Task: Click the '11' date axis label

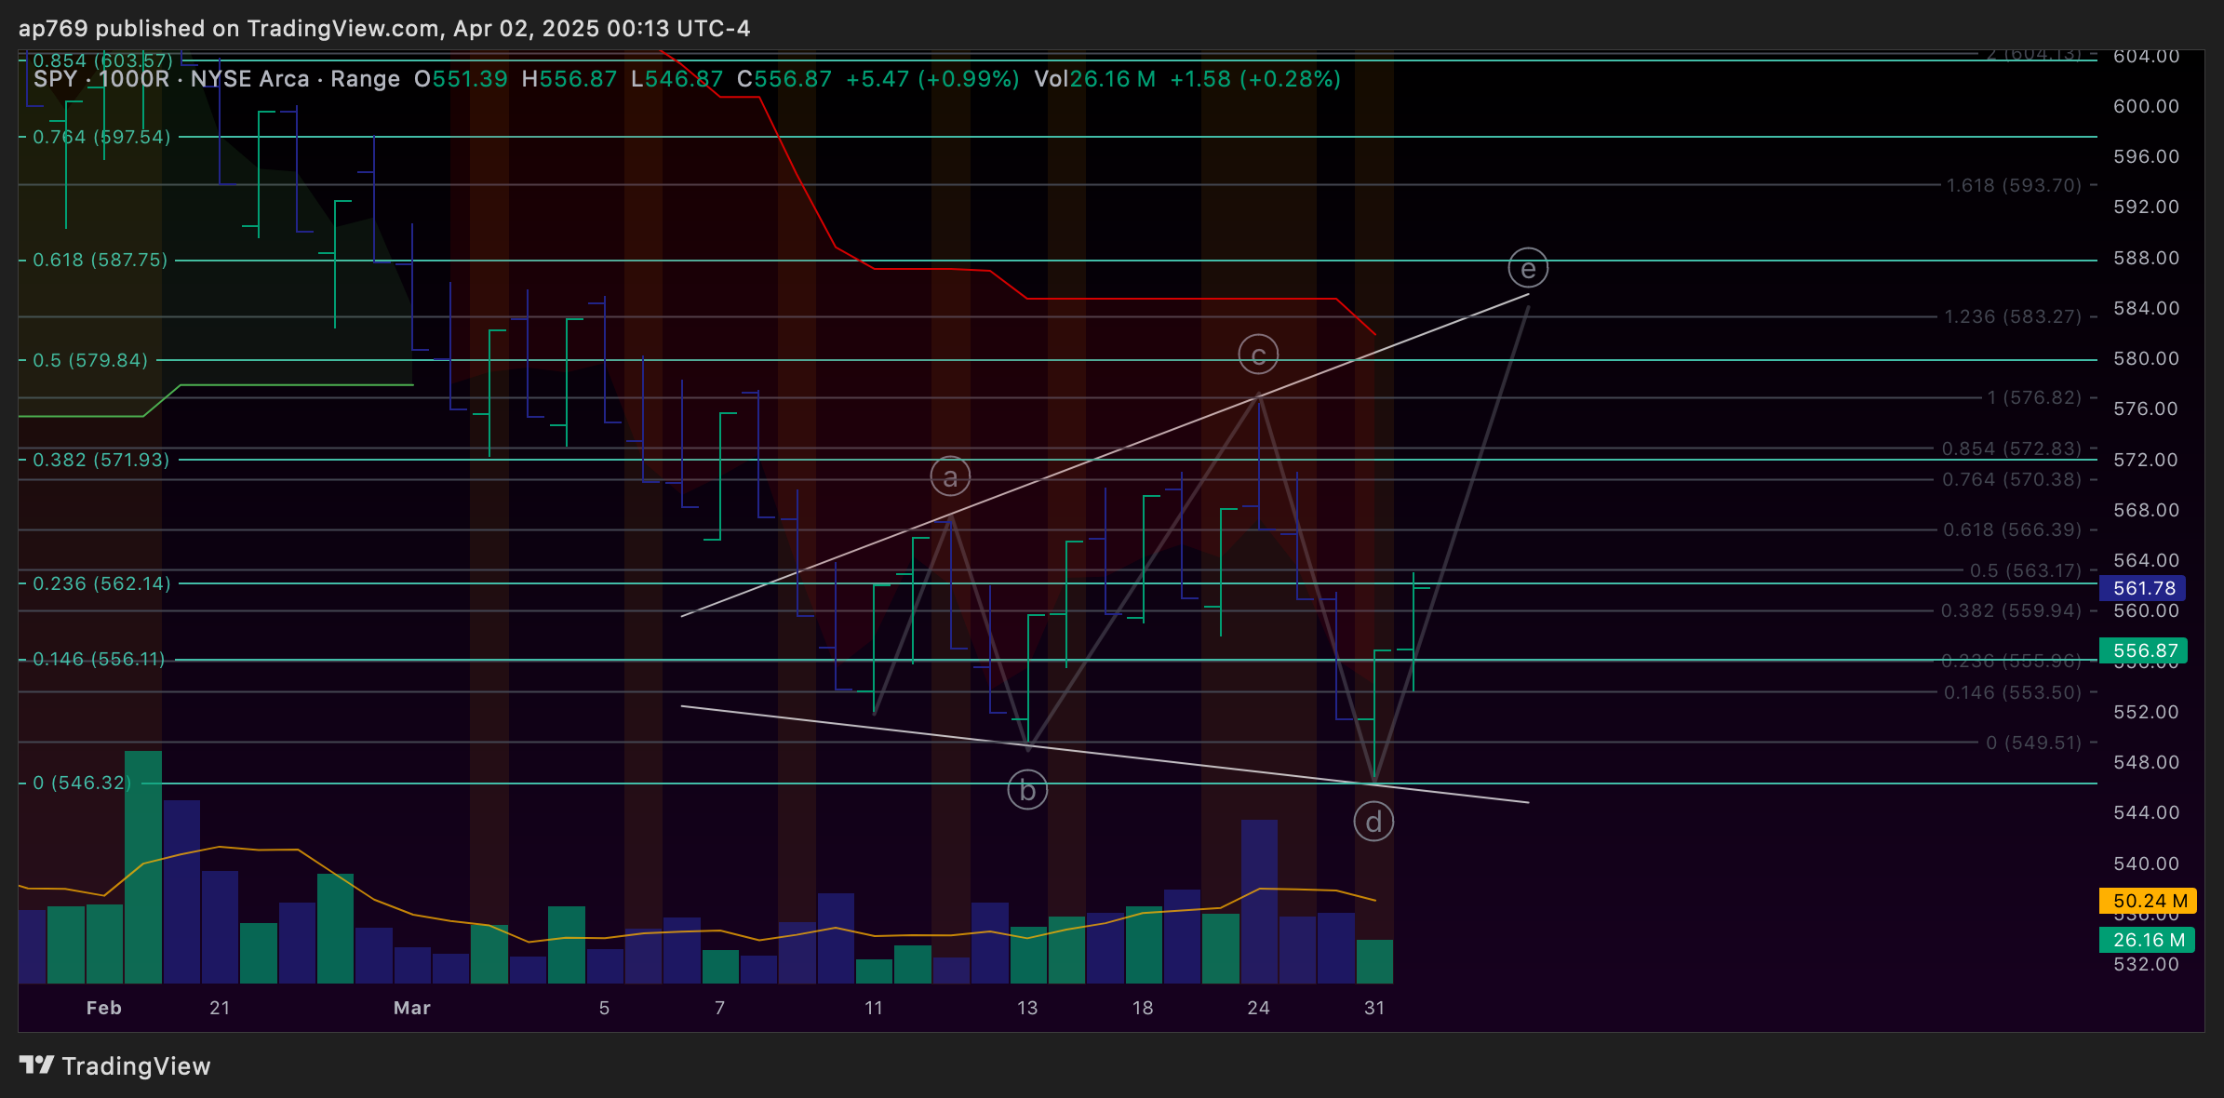Action: [873, 1008]
